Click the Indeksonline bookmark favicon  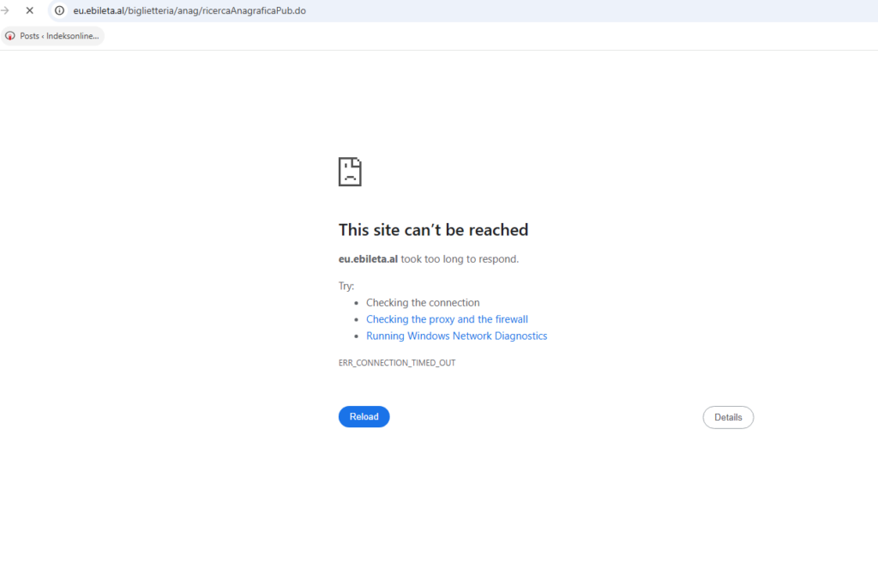coord(10,36)
